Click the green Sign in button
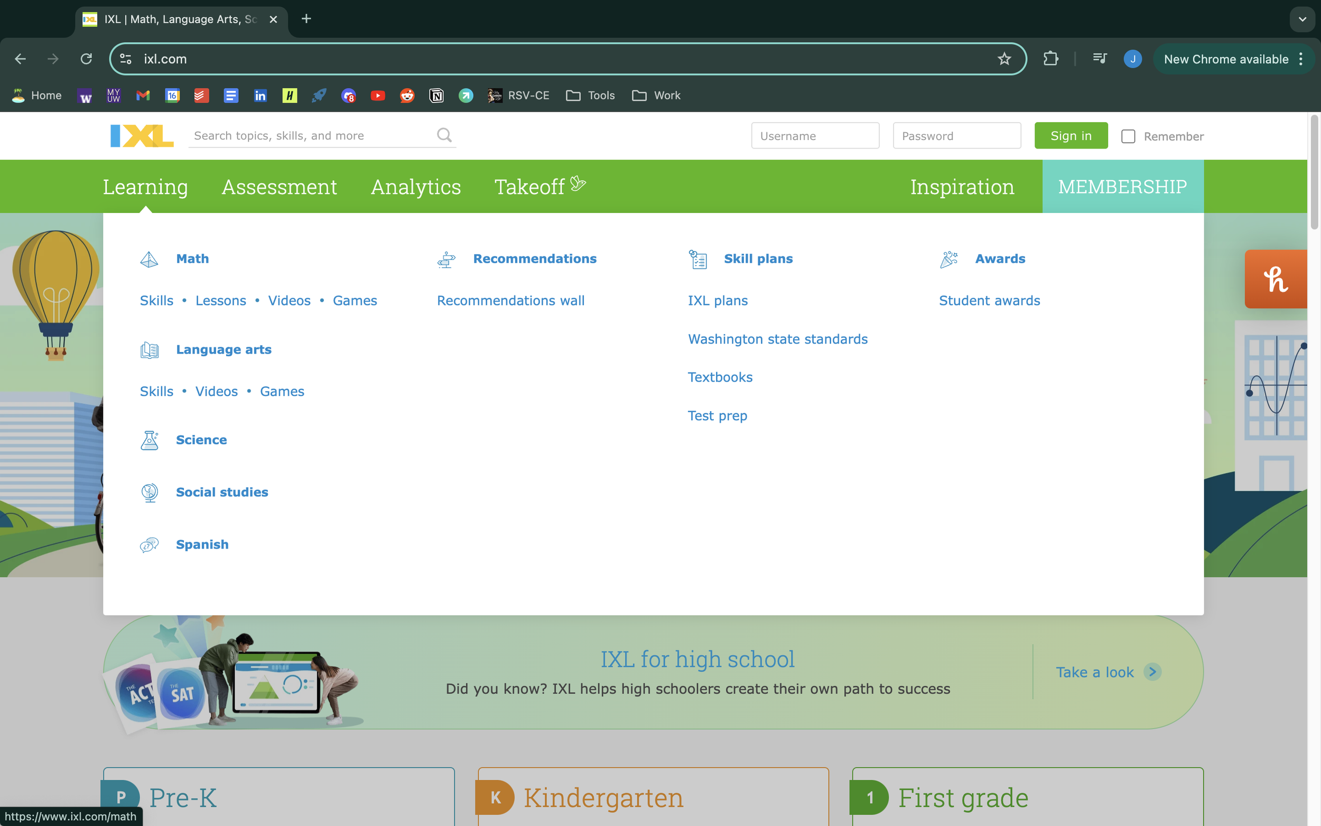Viewport: 1321px width, 826px height. point(1071,135)
